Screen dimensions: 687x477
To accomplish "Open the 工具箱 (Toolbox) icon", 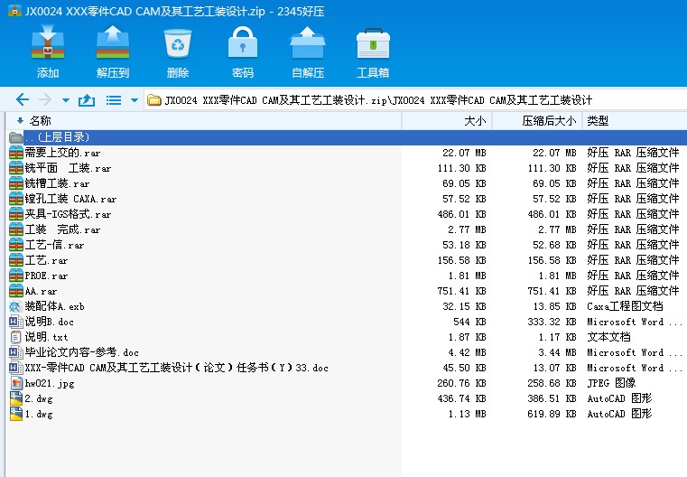I will point(373,43).
